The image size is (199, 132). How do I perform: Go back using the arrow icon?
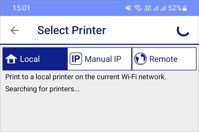[x=15, y=30]
